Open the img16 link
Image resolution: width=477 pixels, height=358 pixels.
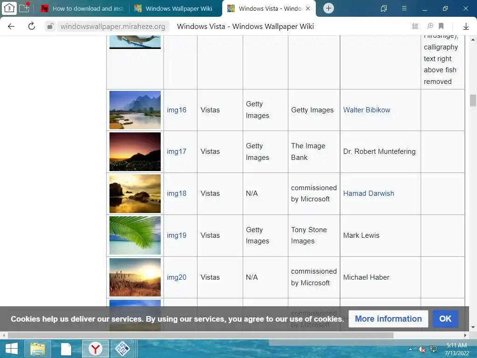point(177,110)
